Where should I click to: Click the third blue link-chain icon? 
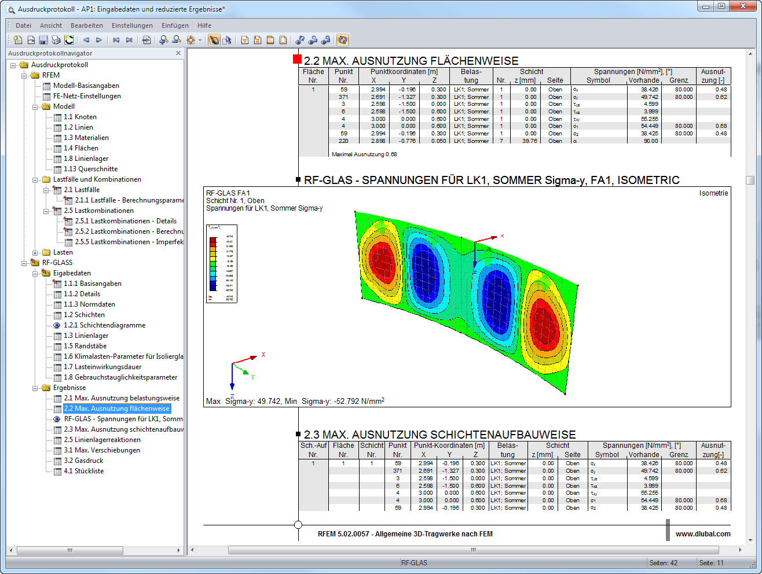tap(325, 40)
